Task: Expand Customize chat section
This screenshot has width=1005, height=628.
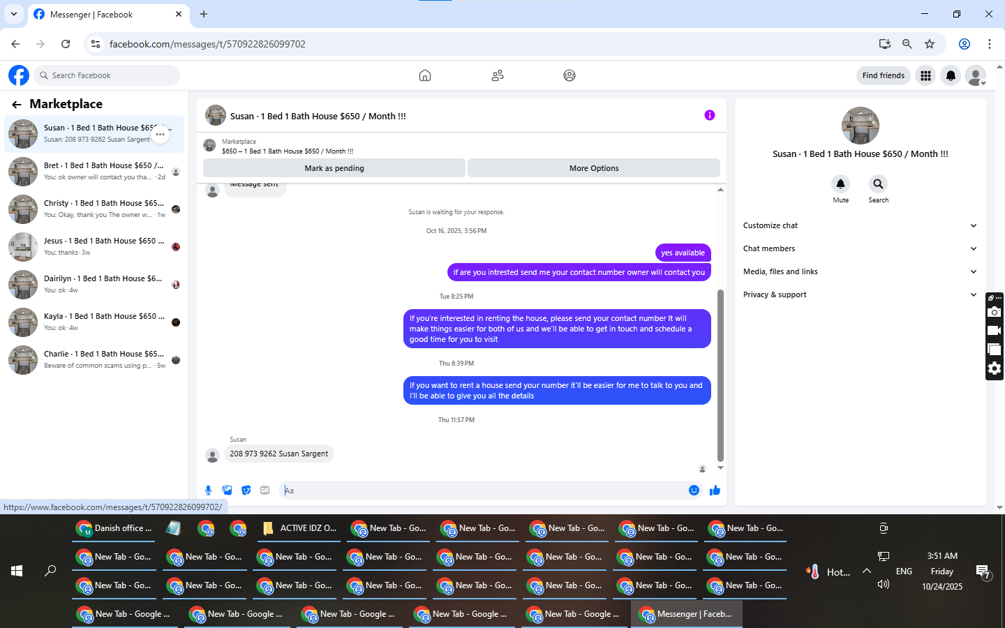Action: coord(860,225)
